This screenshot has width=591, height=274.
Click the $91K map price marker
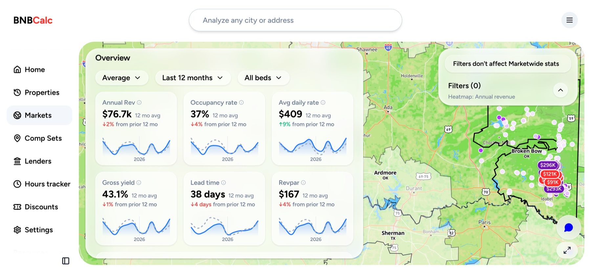pyautogui.click(x=553, y=182)
